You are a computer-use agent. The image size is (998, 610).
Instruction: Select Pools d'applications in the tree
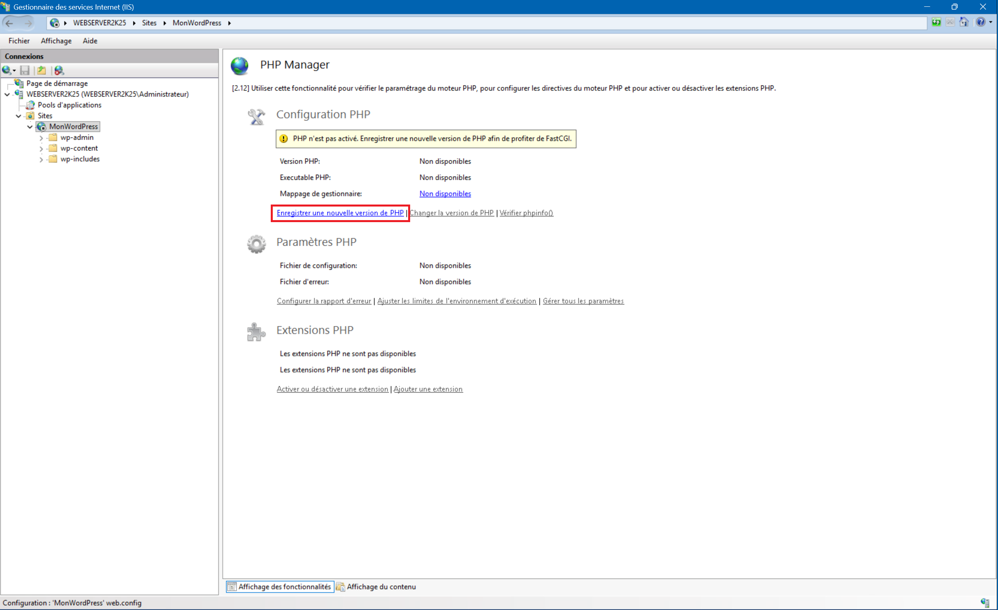pyautogui.click(x=69, y=105)
